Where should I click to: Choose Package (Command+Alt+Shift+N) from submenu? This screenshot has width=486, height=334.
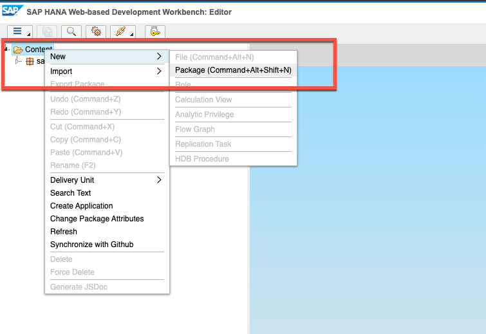(233, 70)
